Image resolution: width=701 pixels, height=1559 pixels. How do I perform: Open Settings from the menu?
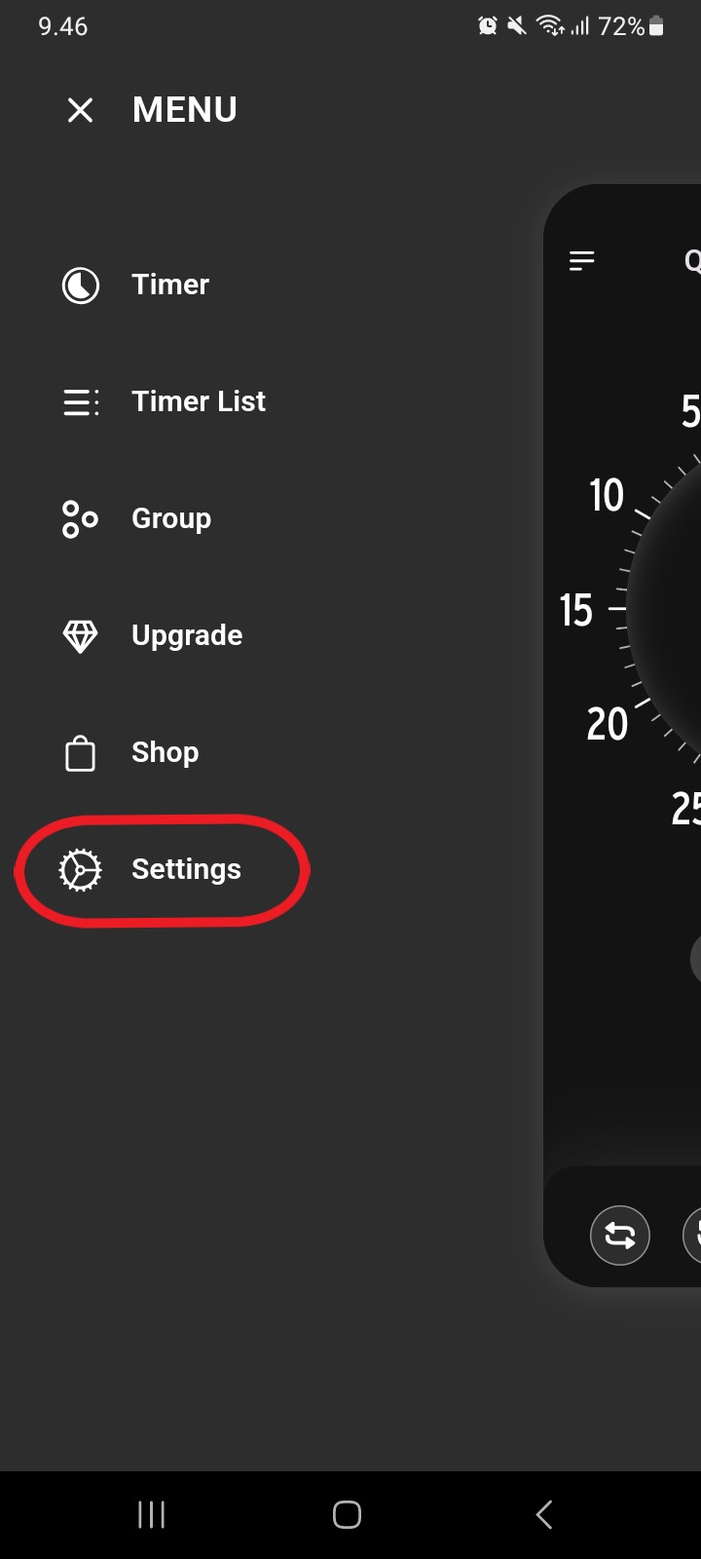[x=187, y=869]
